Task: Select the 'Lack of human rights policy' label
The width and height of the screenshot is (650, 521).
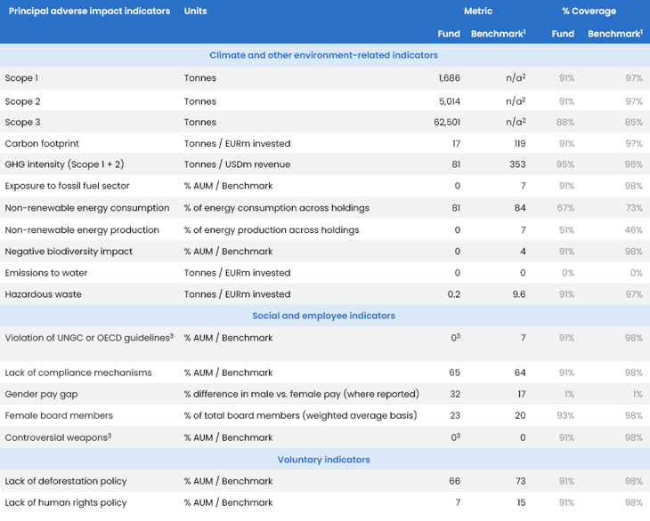Action: tap(65, 502)
